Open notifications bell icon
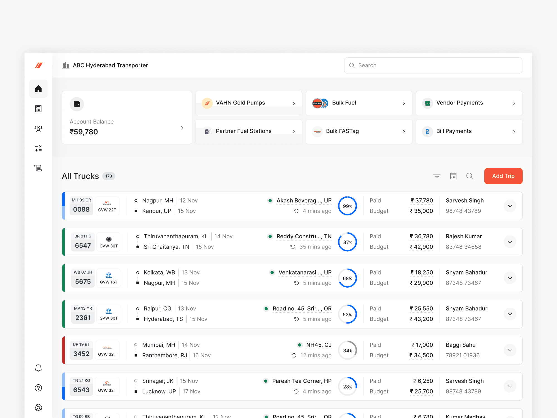 (x=38, y=368)
